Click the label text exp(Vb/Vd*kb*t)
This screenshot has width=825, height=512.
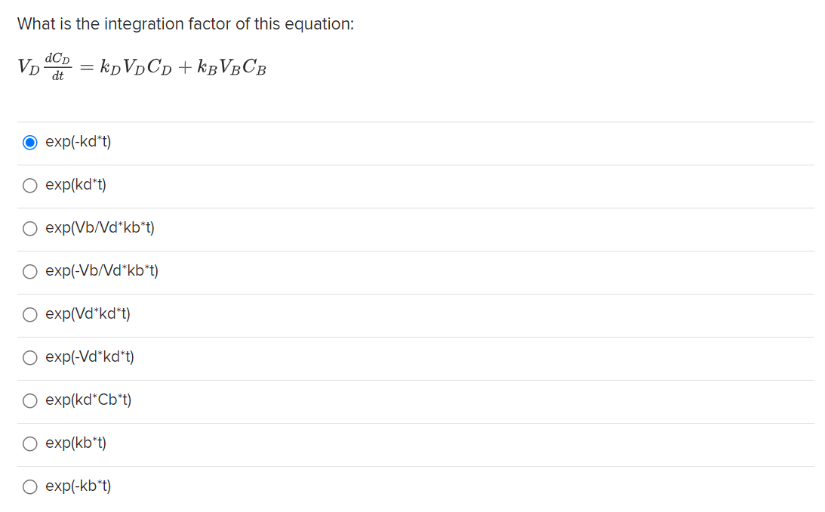(x=100, y=228)
